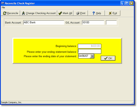Click the Print printer icon
The width and height of the screenshot is (137, 107).
click(78, 13)
